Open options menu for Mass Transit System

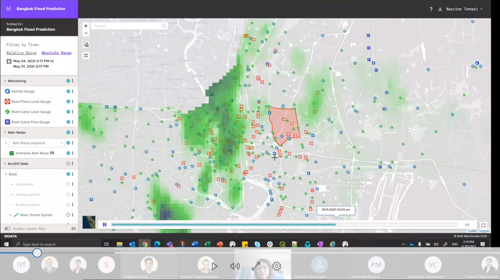point(73,215)
